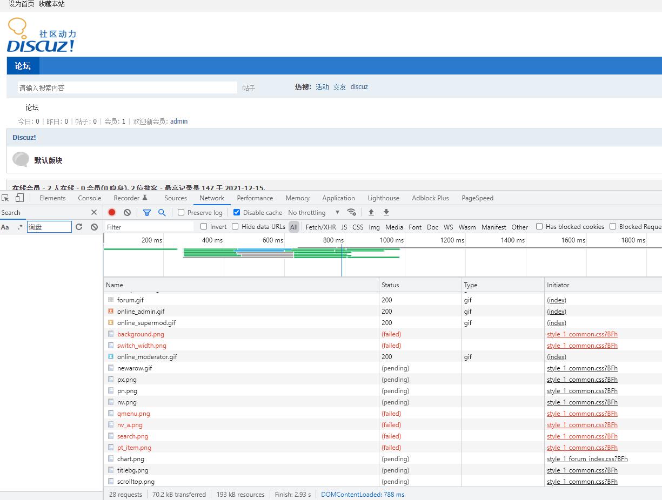Click the red record network log button

click(x=112, y=212)
